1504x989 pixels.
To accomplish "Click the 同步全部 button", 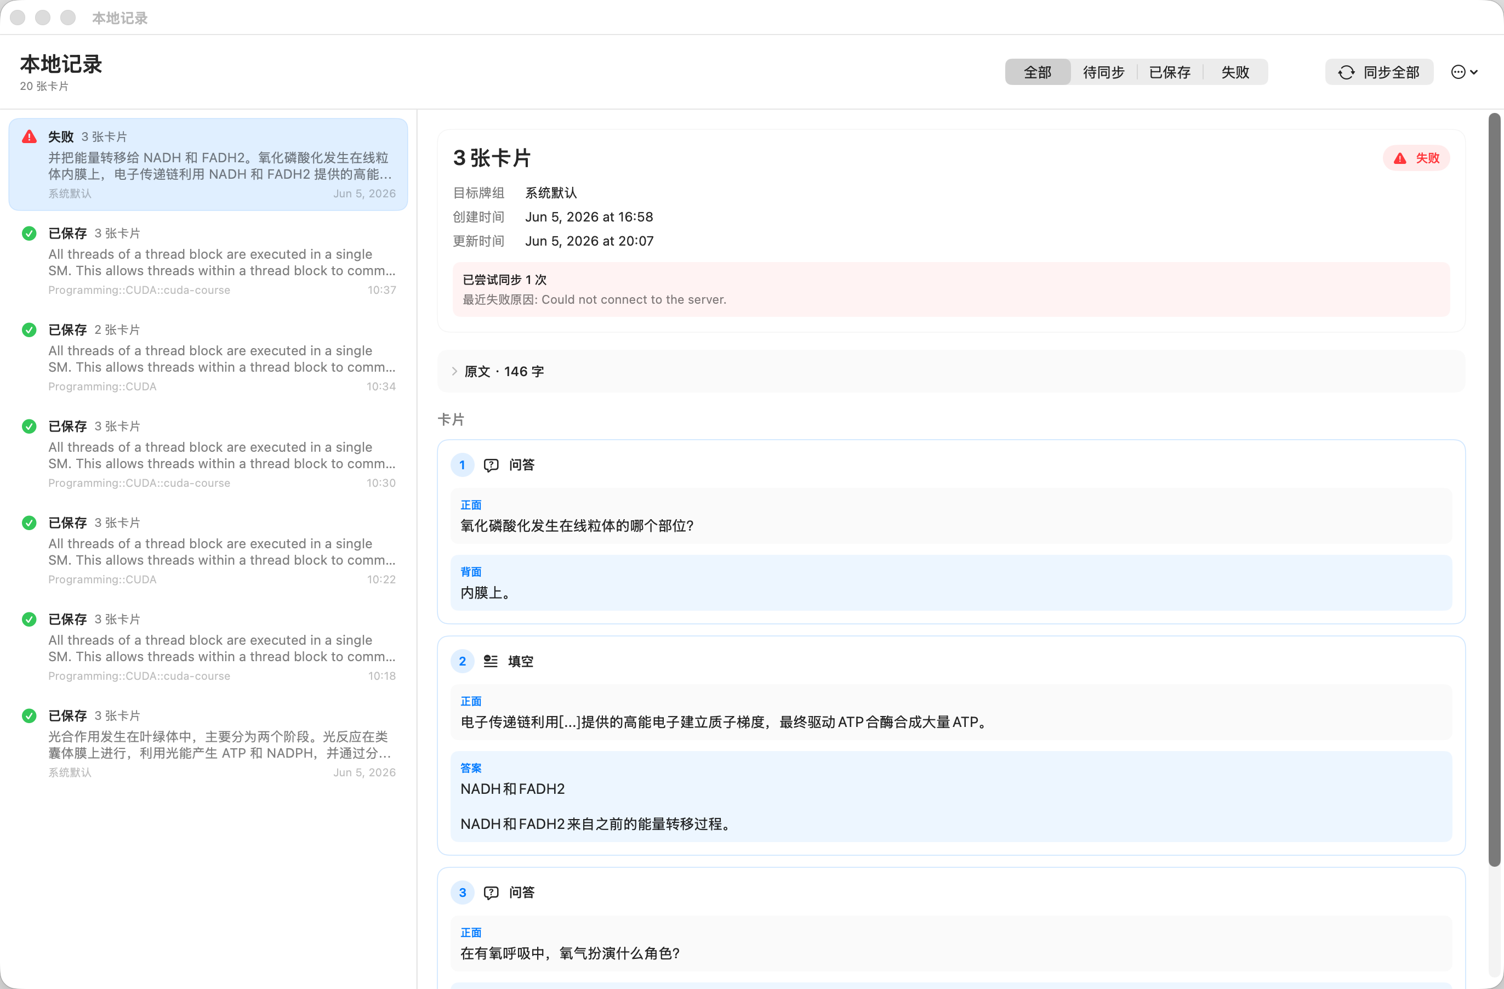I will coord(1379,72).
